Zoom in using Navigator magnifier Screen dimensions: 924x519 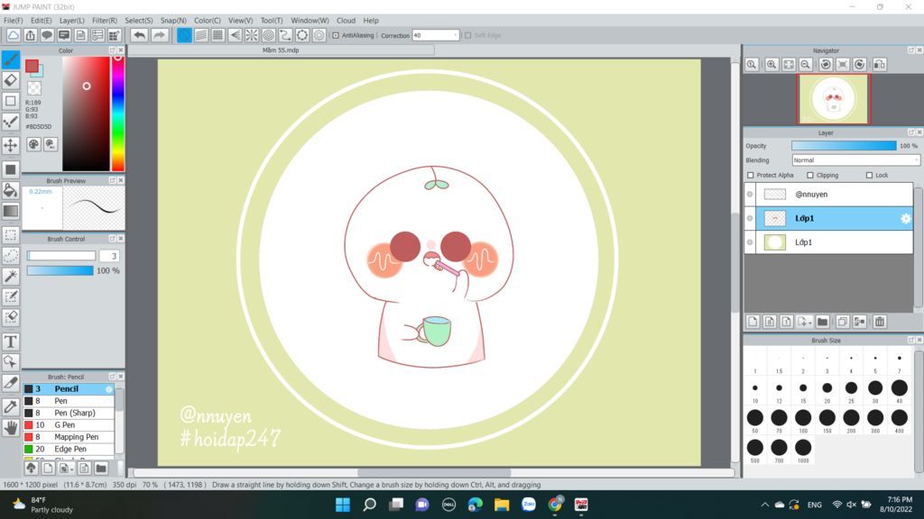click(772, 65)
